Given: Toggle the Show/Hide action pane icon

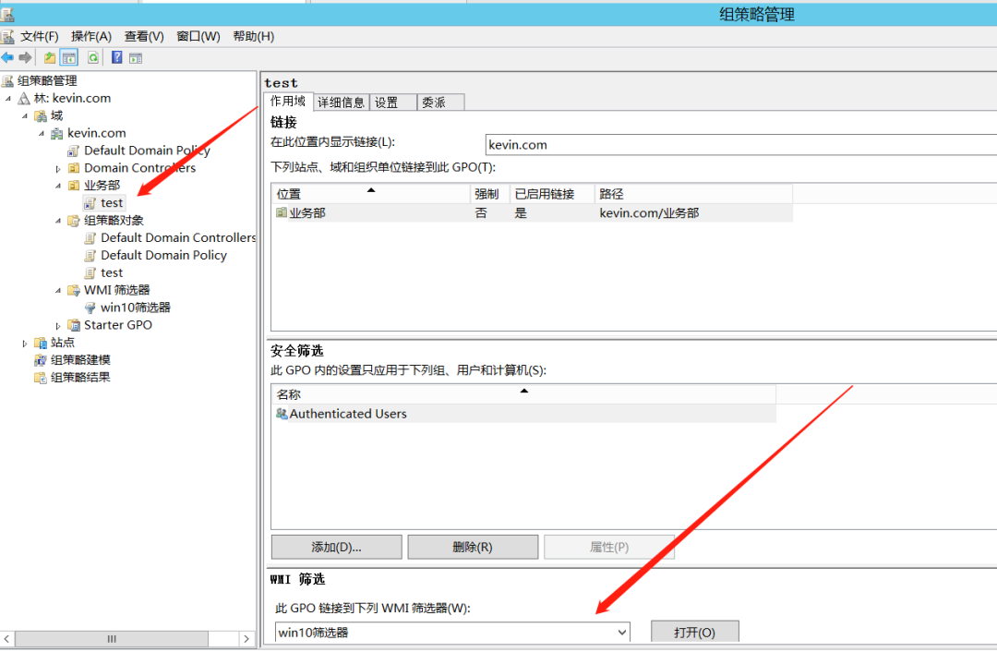Looking at the screenshot, I should coord(136,58).
